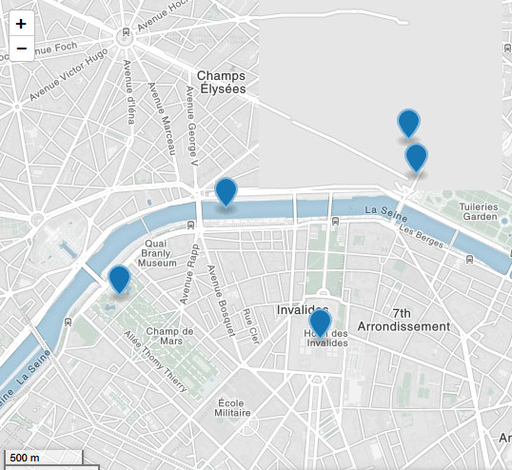The width and height of the screenshot is (512, 470).
Task: Zoom in using the plus button
Action: pyautogui.click(x=22, y=24)
